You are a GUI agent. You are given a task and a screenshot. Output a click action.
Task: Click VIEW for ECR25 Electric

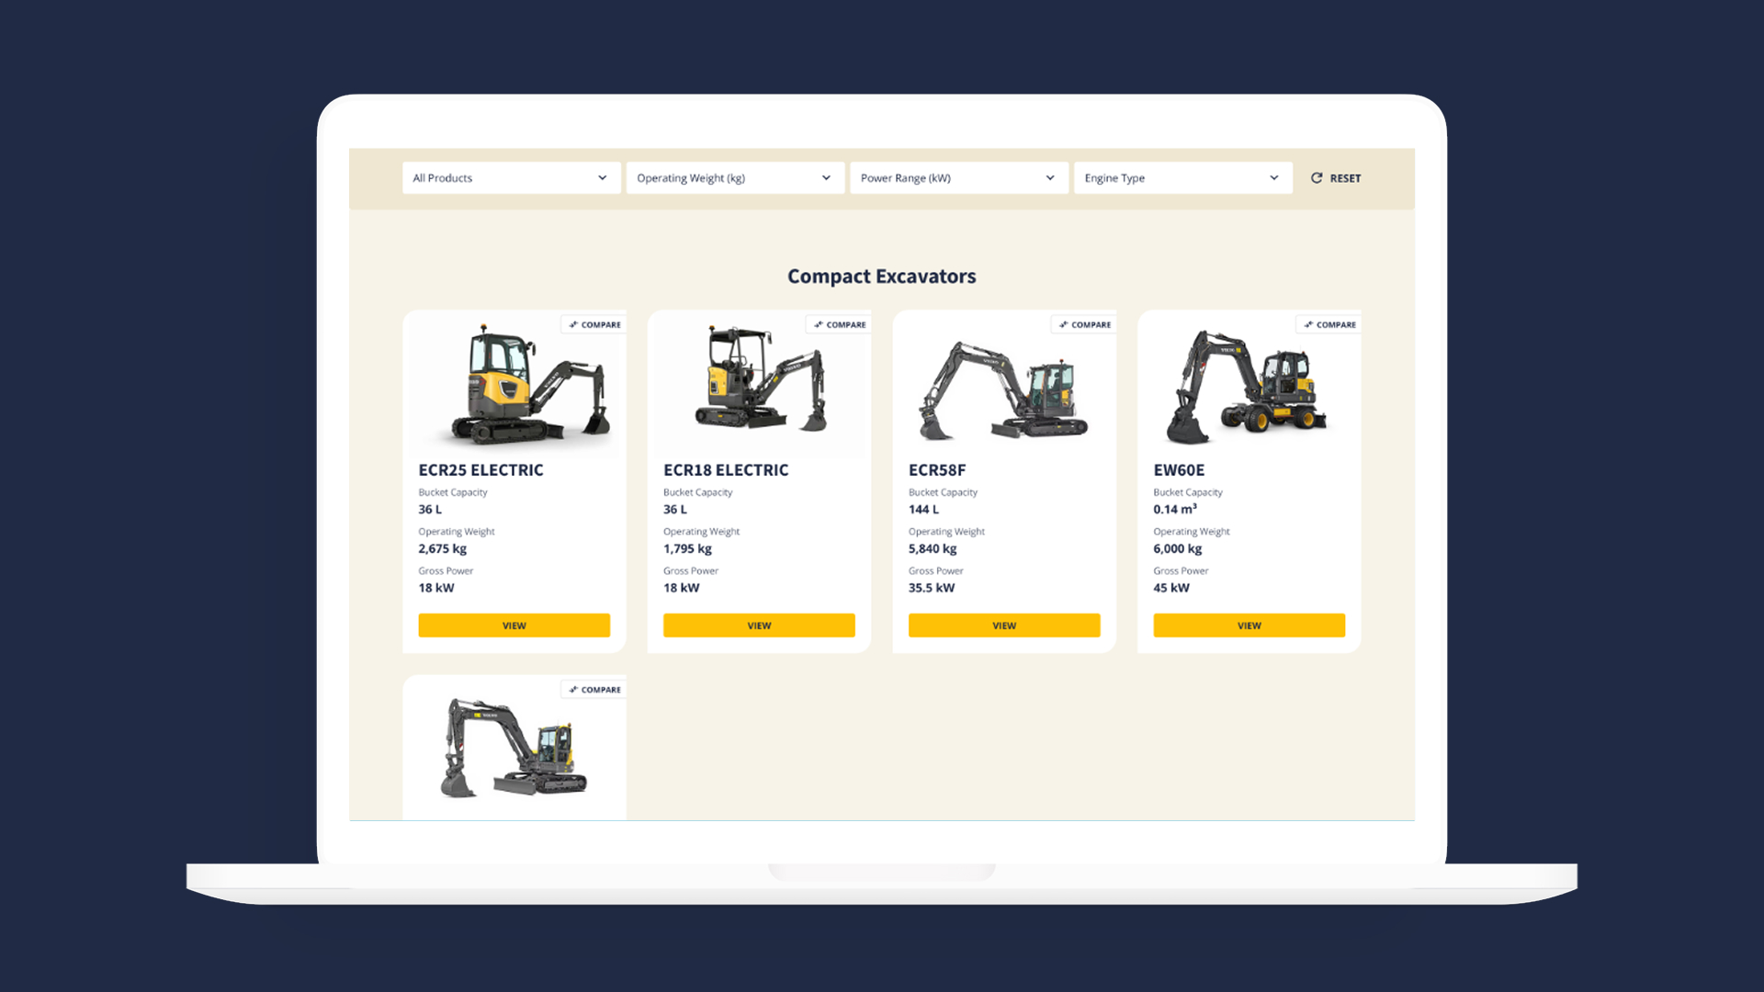[x=514, y=626]
